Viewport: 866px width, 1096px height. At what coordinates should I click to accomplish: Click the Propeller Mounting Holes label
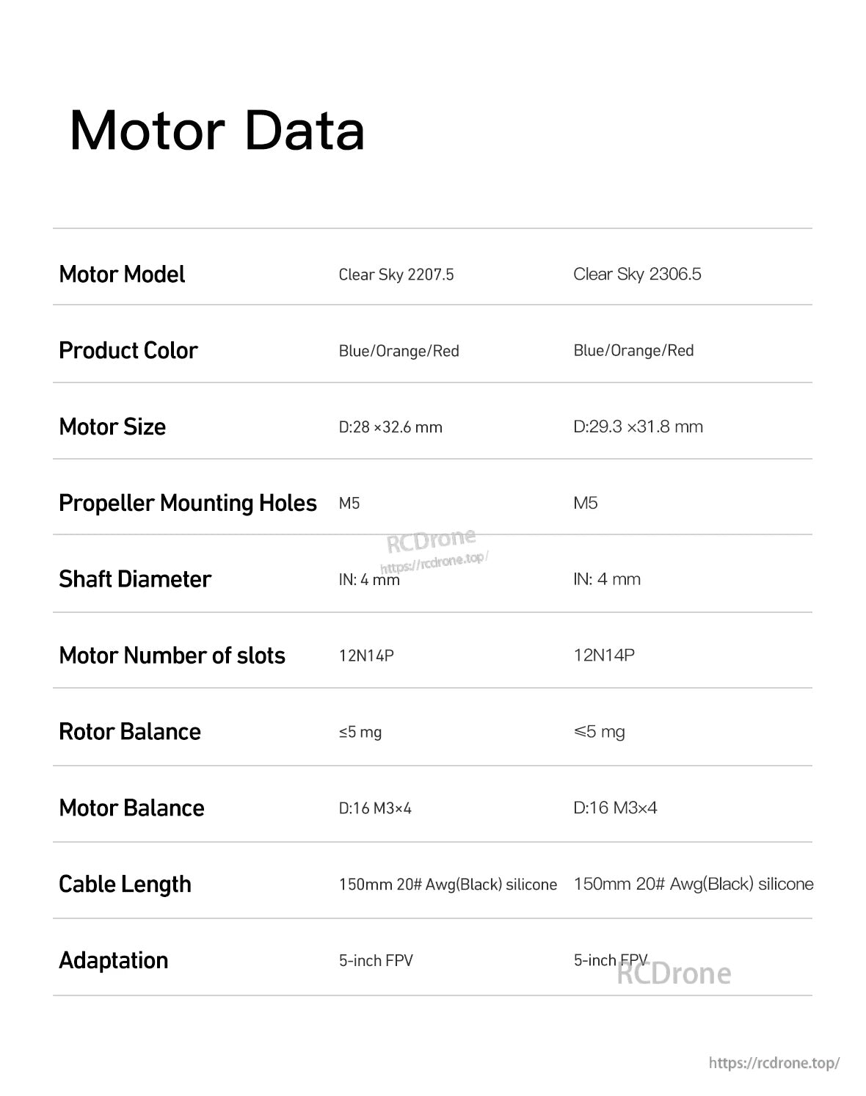[x=188, y=503]
